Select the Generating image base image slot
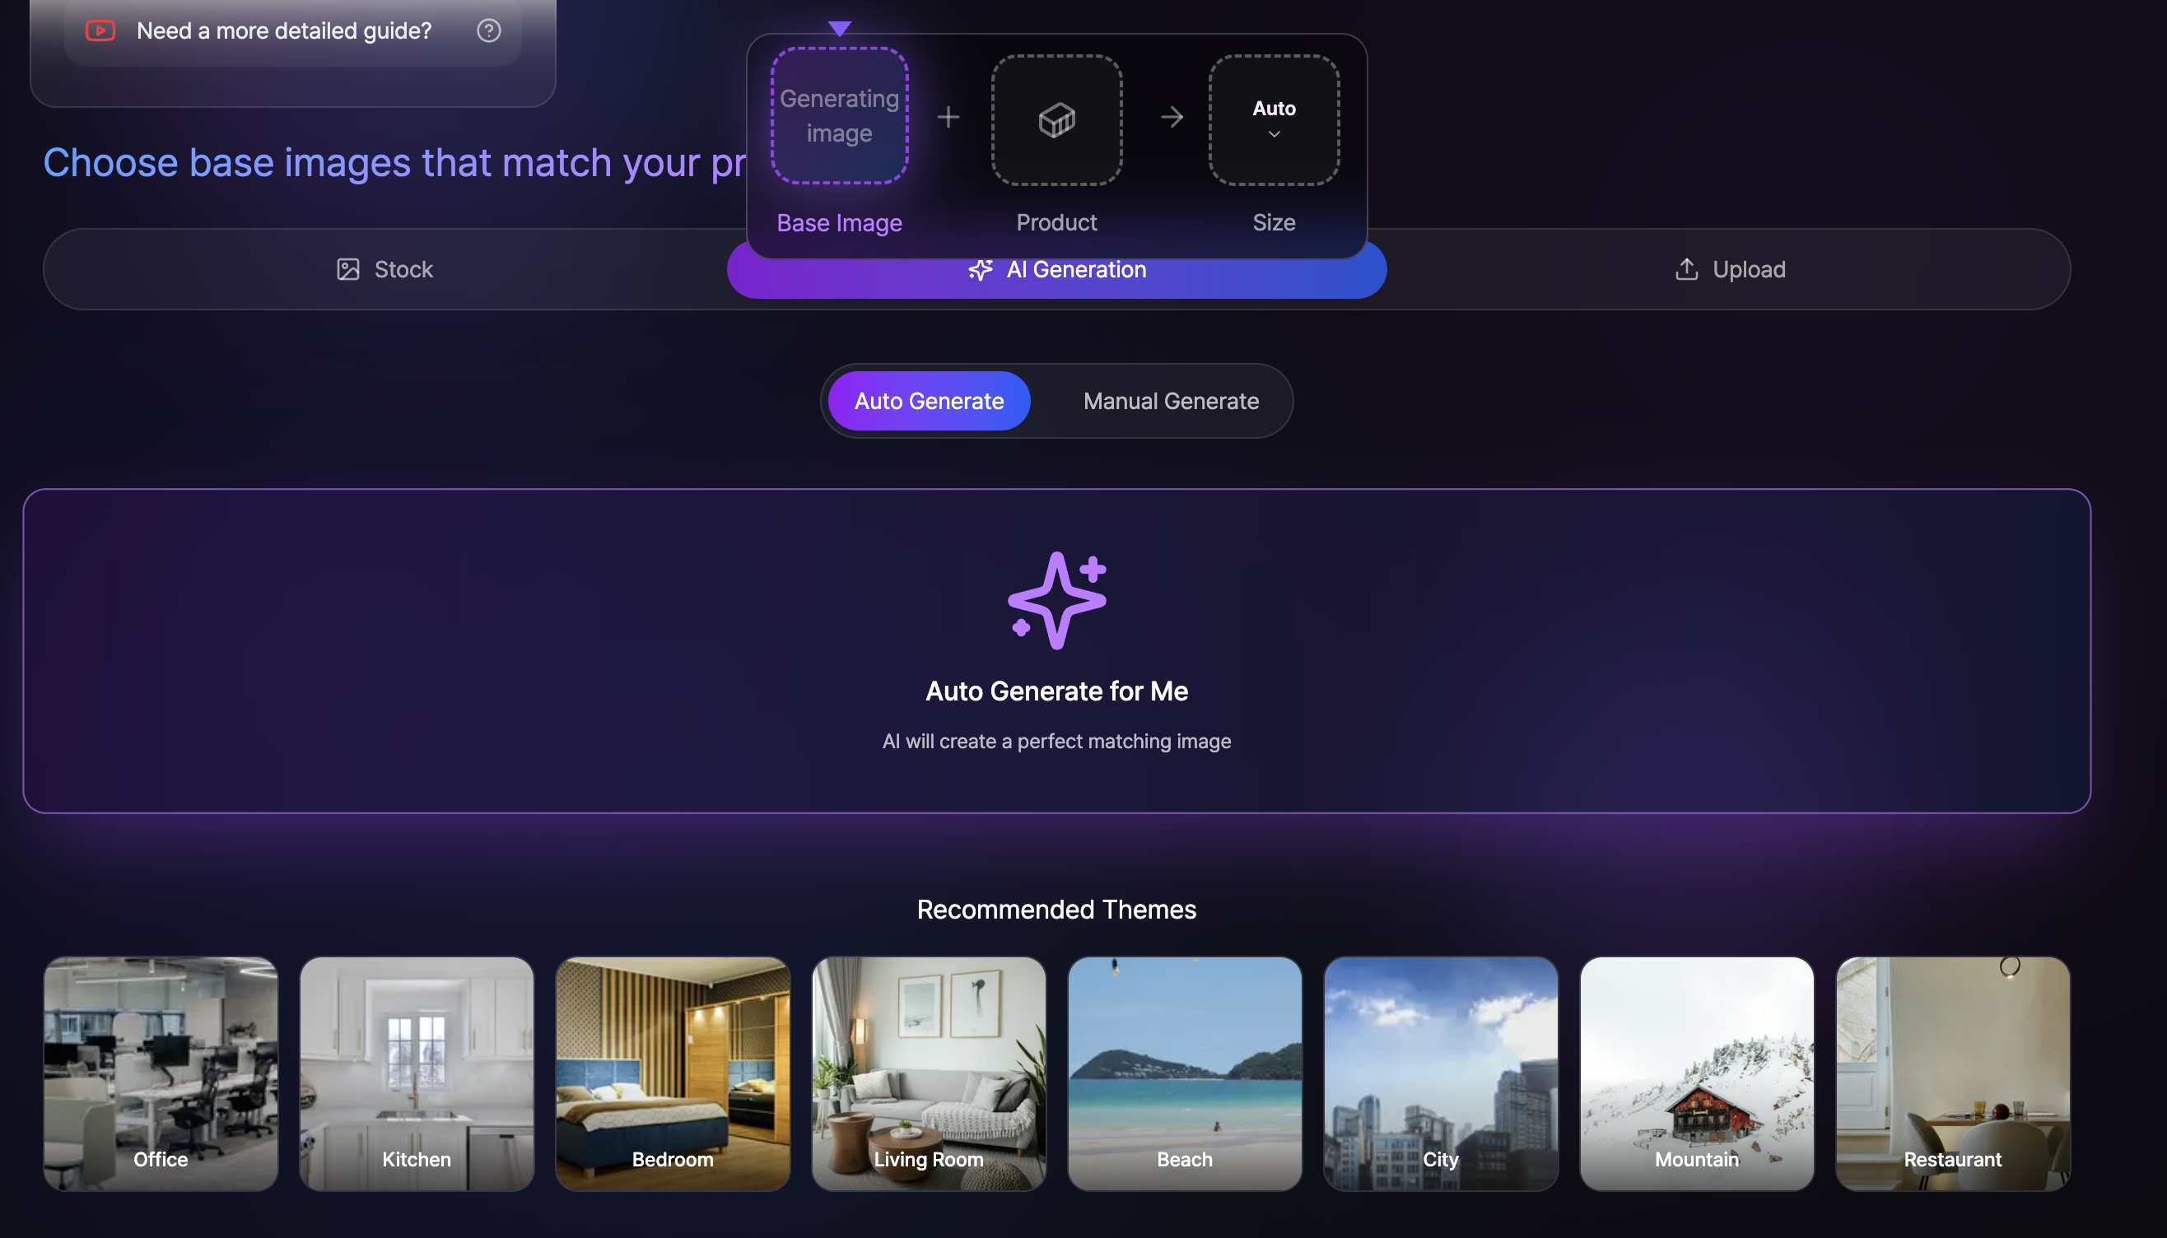 click(x=839, y=115)
